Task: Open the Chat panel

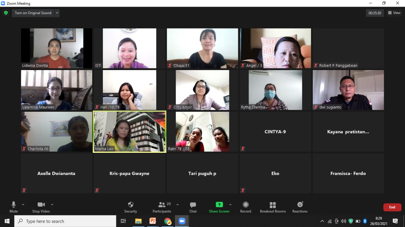Action: 193,207
